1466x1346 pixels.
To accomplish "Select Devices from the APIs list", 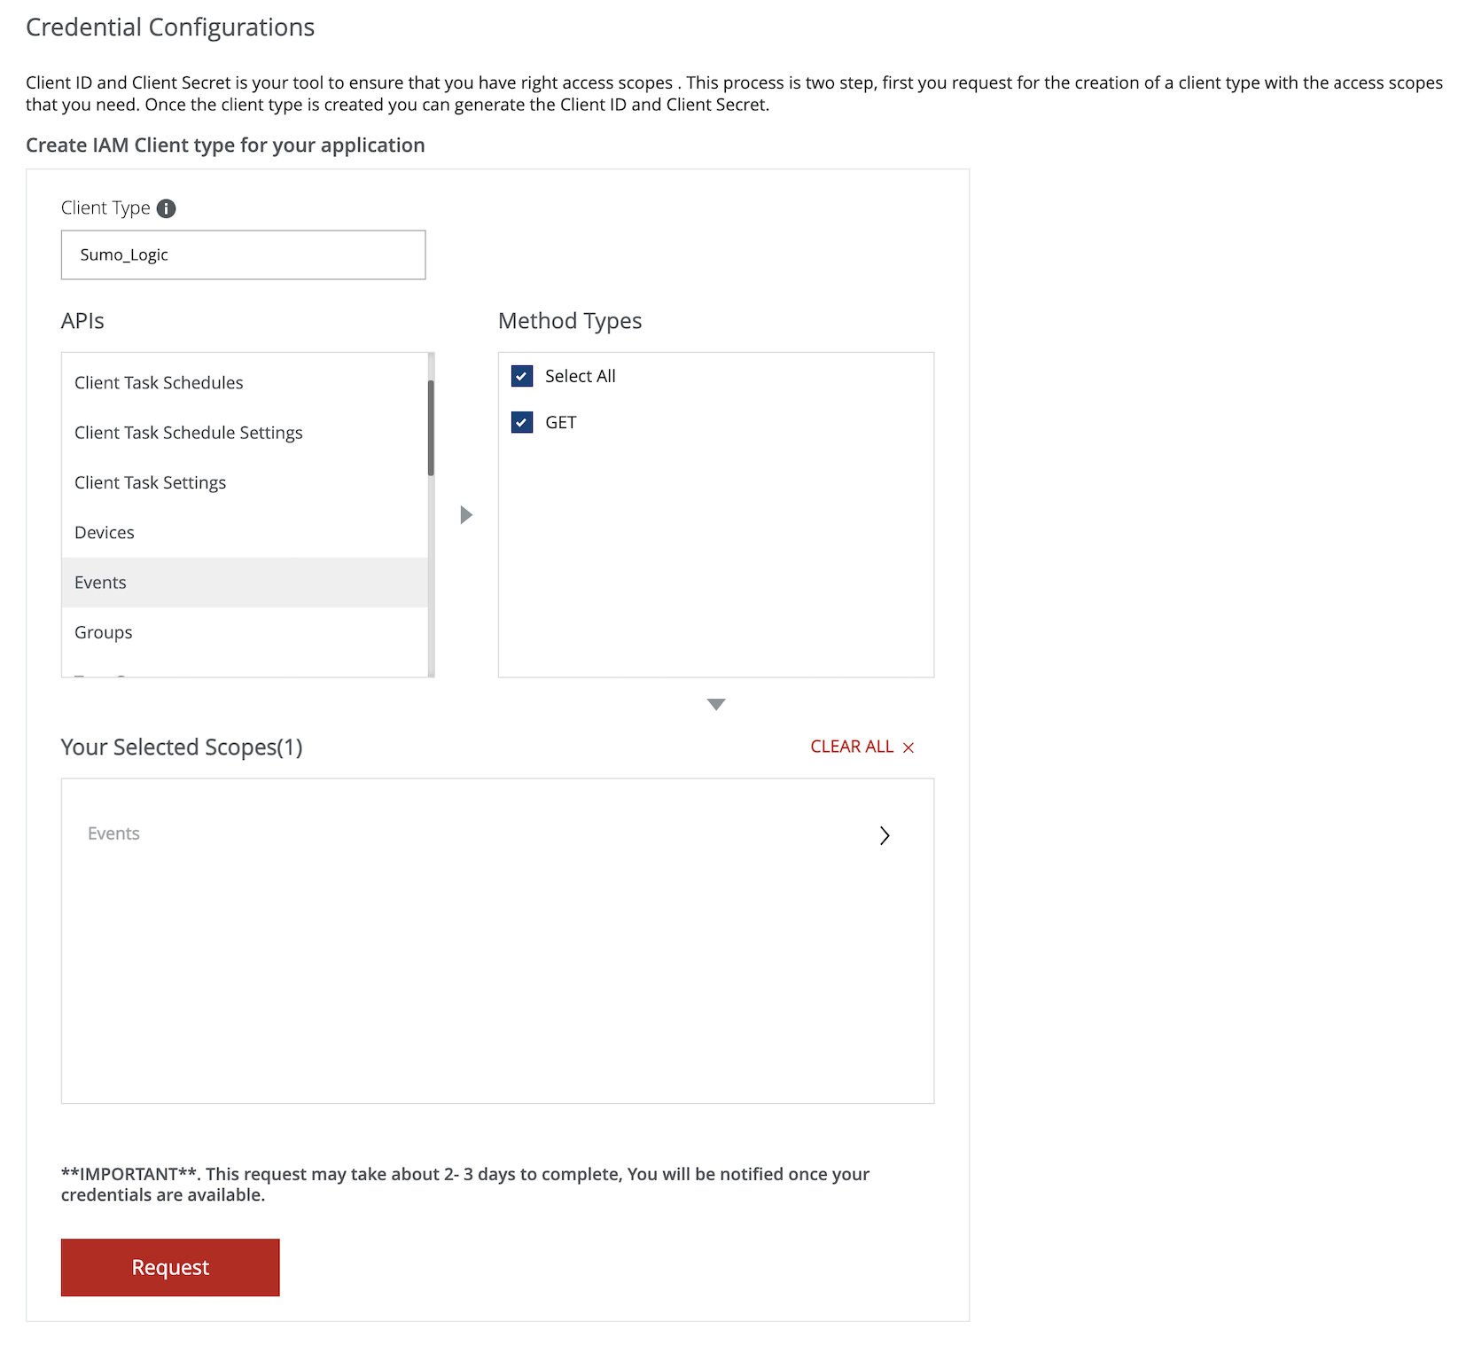I will [x=104, y=532].
